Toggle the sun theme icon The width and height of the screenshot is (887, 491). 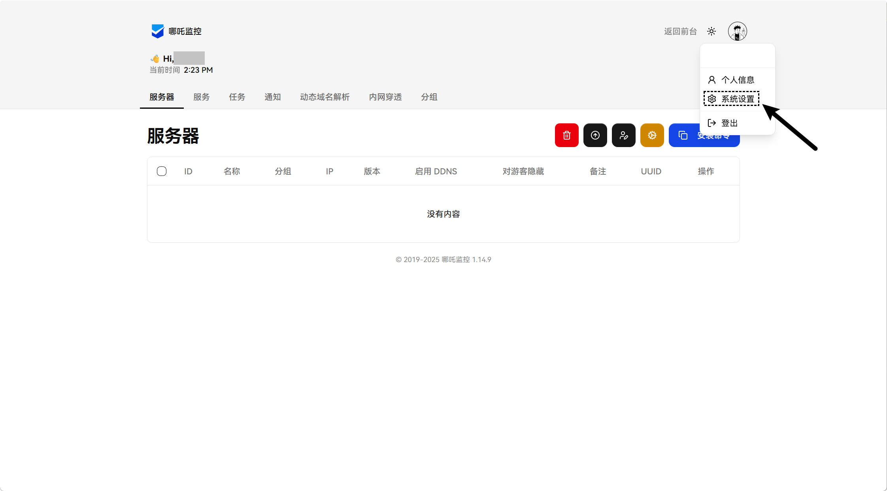711,31
